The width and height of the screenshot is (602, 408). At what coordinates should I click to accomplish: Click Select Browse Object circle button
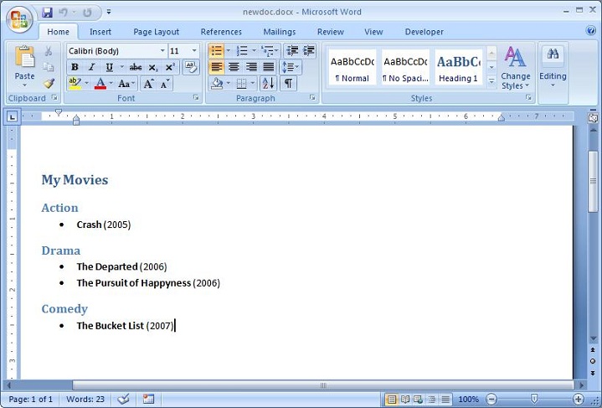point(593,361)
